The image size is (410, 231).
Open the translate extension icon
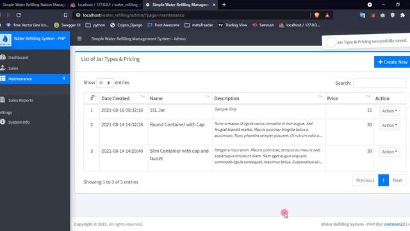point(363,15)
